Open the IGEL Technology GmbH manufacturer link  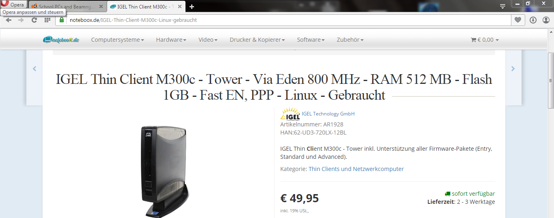click(x=328, y=114)
